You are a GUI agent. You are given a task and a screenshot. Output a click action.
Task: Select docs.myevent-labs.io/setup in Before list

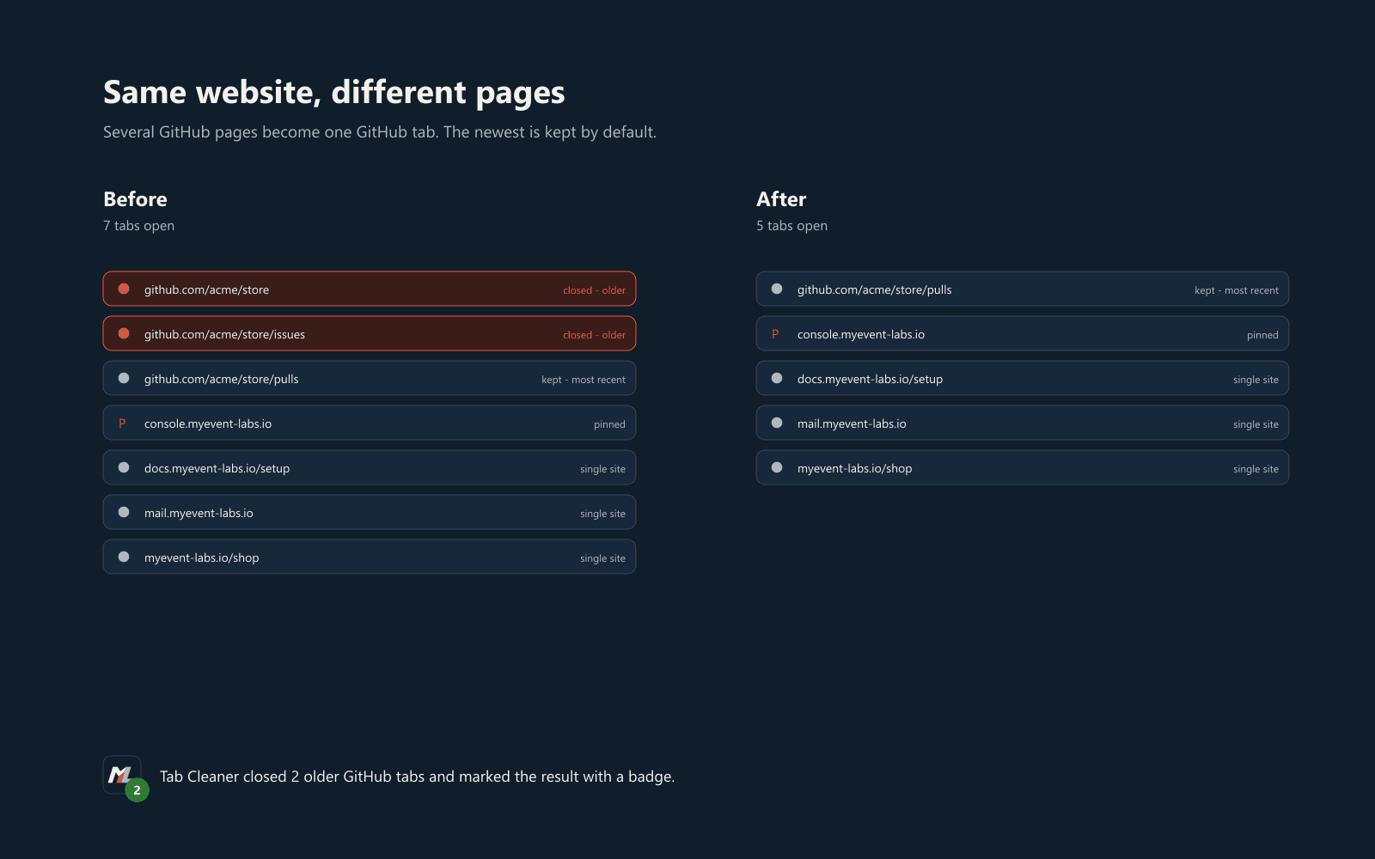click(x=217, y=468)
